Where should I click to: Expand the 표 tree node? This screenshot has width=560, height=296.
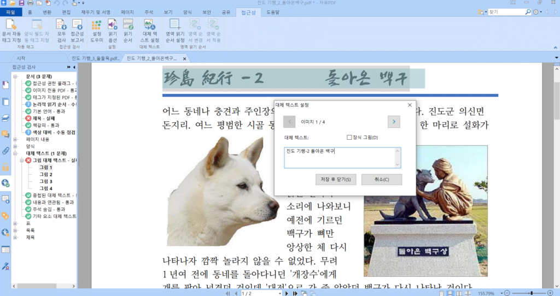[x=15, y=223]
